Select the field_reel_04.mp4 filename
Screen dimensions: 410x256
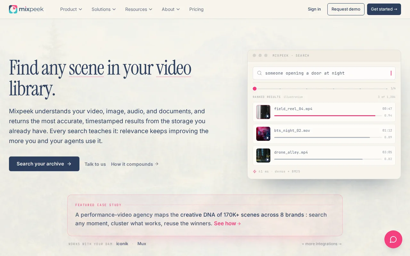point(293,109)
